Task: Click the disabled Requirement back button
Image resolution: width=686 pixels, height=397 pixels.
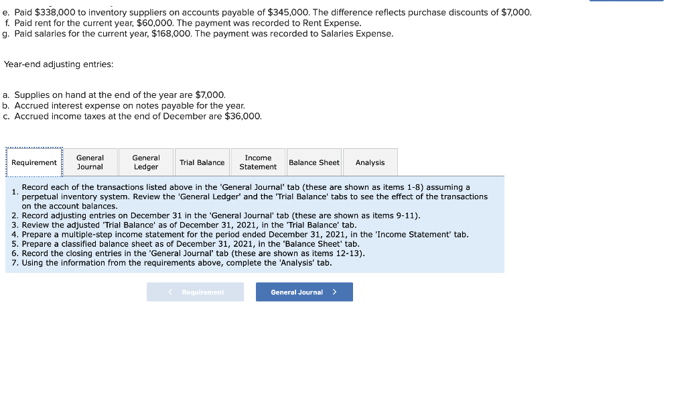Action: click(x=195, y=292)
